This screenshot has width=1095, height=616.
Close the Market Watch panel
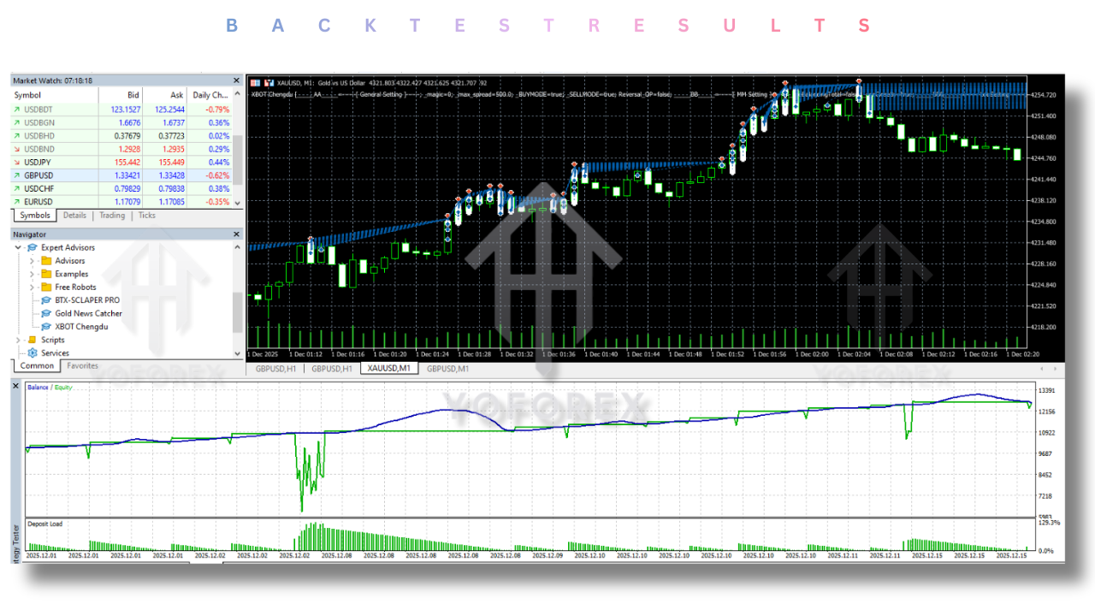(237, 80)
